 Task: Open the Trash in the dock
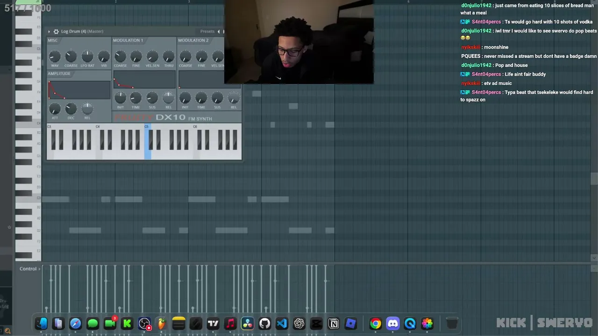(x=452, y=323)
